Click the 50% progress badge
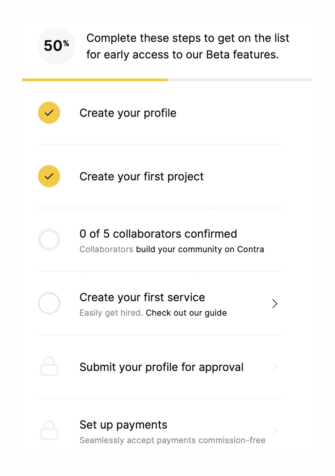 coord(57,46)
